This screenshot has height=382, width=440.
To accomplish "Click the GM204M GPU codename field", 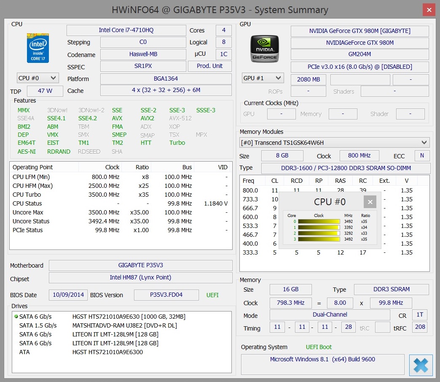I will tap(360, 54).
